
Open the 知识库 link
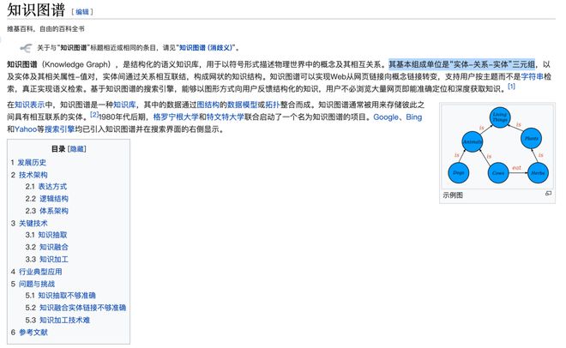[124, 105]
